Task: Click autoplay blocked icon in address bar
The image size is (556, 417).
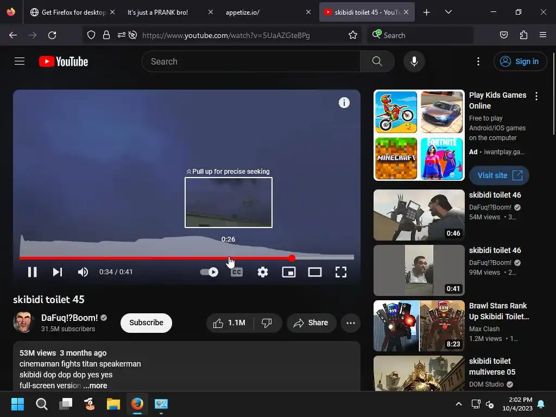Action: click(x=132, y=35)
